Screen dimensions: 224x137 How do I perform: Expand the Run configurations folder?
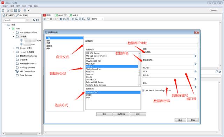(x=13, y=33)
